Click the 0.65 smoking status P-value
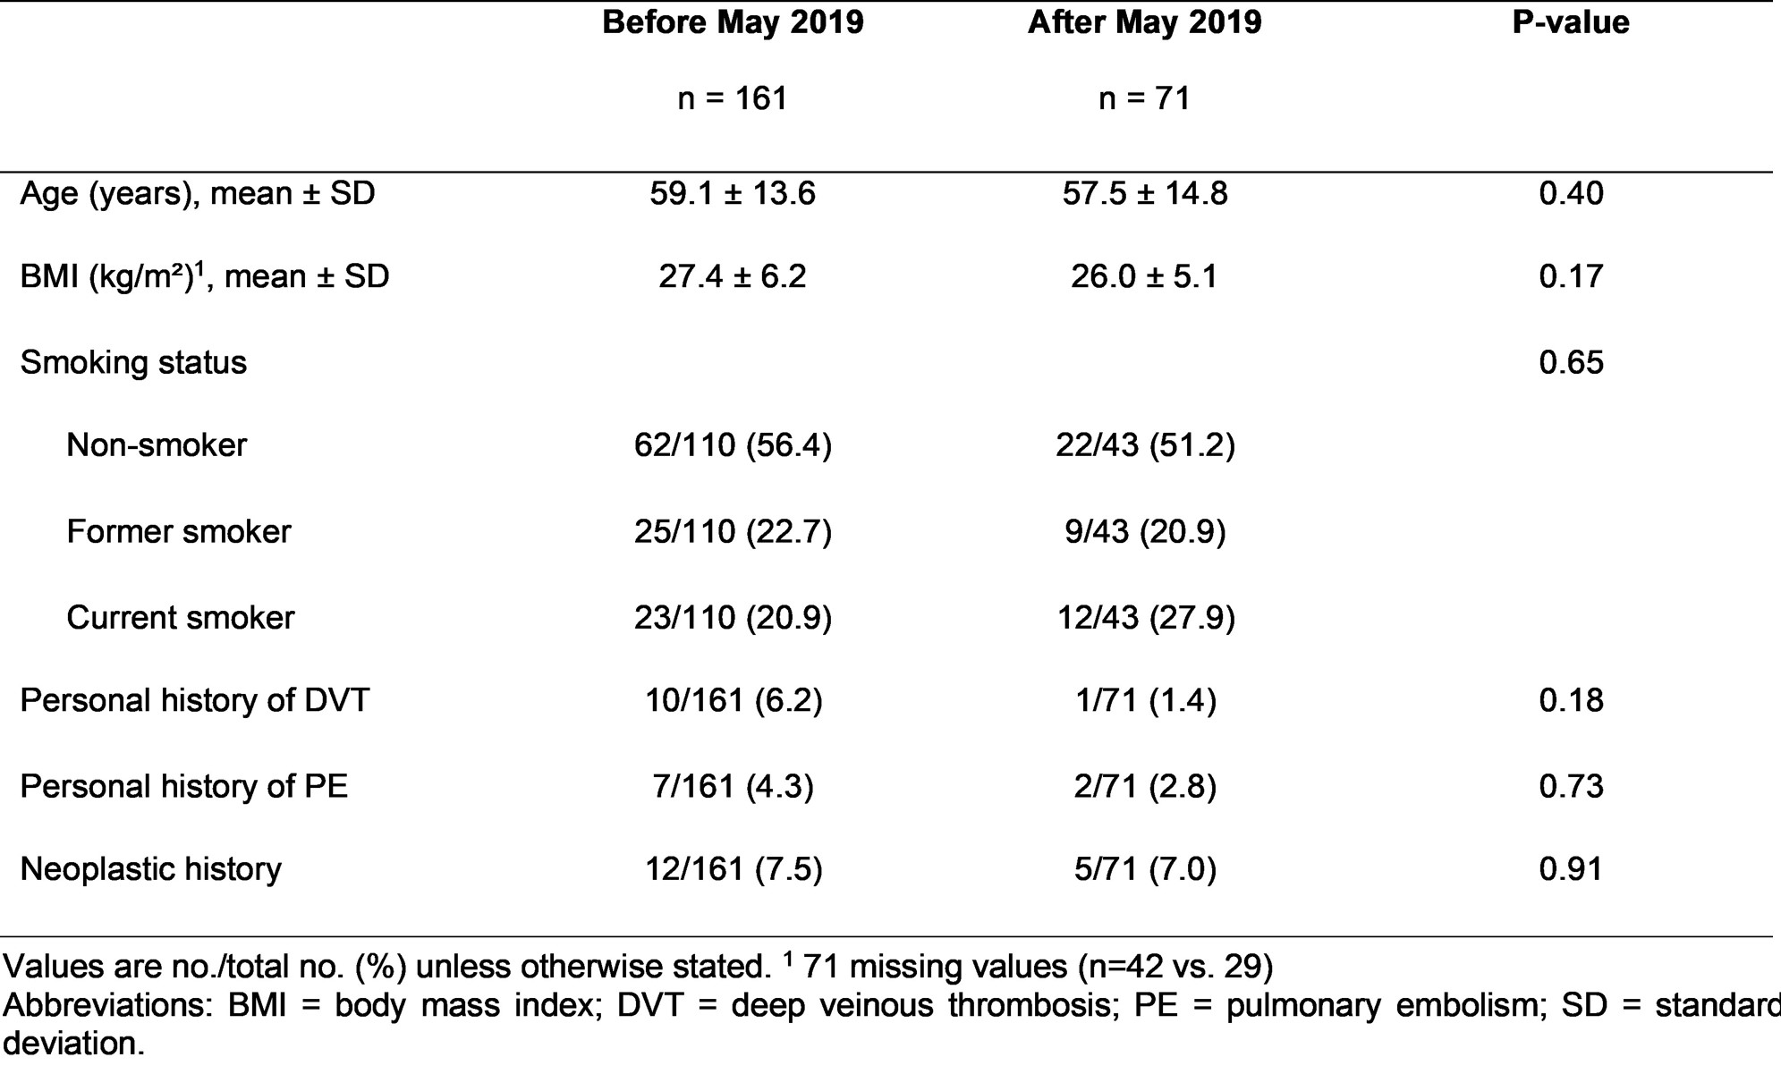1781x1091 pixels. (1571, 362)
